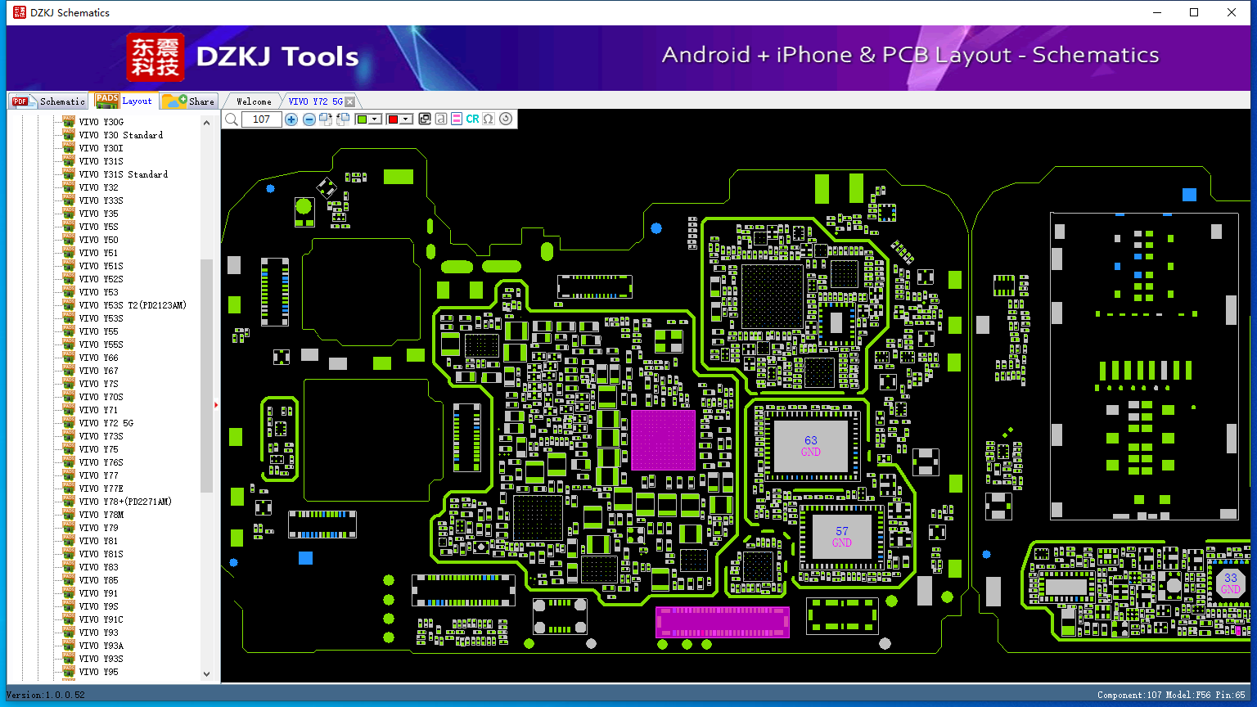The image size is (1257, 707).
Task: Select VIVO Y78+(PD2271AM) entry
Action: point(125,502)
